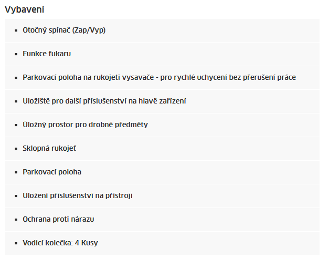The width and height of the screenshot is (329, 259).
Task: Click bullet marker beside Ochrana proti nárazu
Action: coord(16,220)
